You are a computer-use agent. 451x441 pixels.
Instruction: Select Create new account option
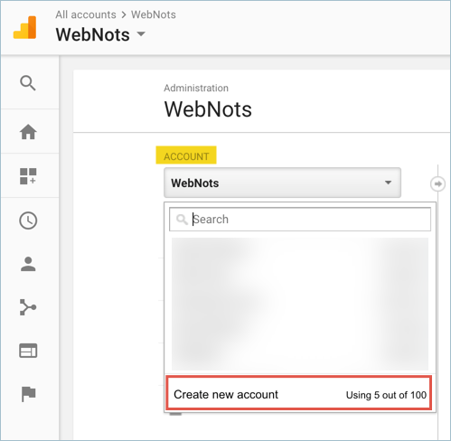[x=300, y=393]
